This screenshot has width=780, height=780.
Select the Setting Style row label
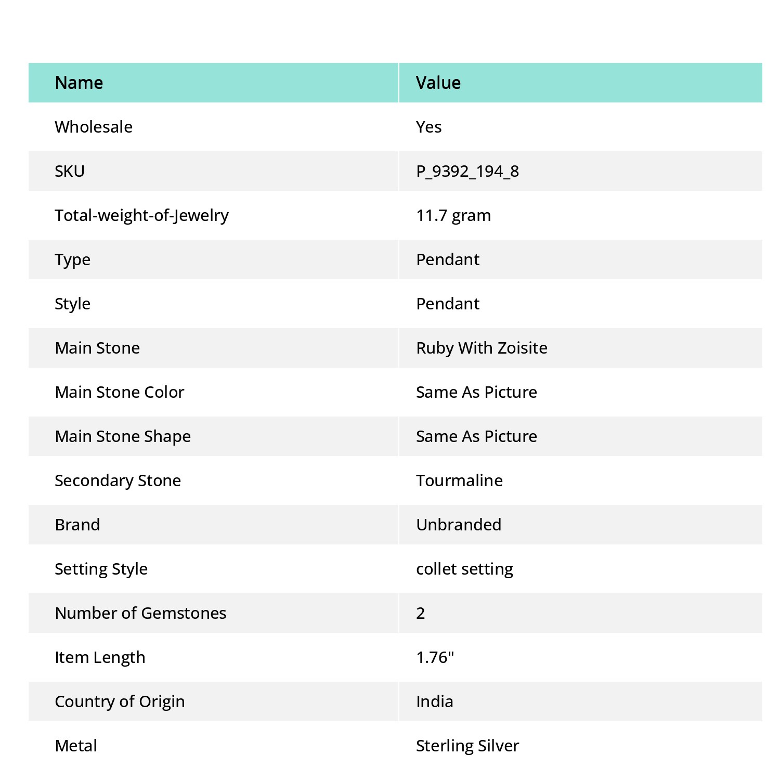point(101,569)
